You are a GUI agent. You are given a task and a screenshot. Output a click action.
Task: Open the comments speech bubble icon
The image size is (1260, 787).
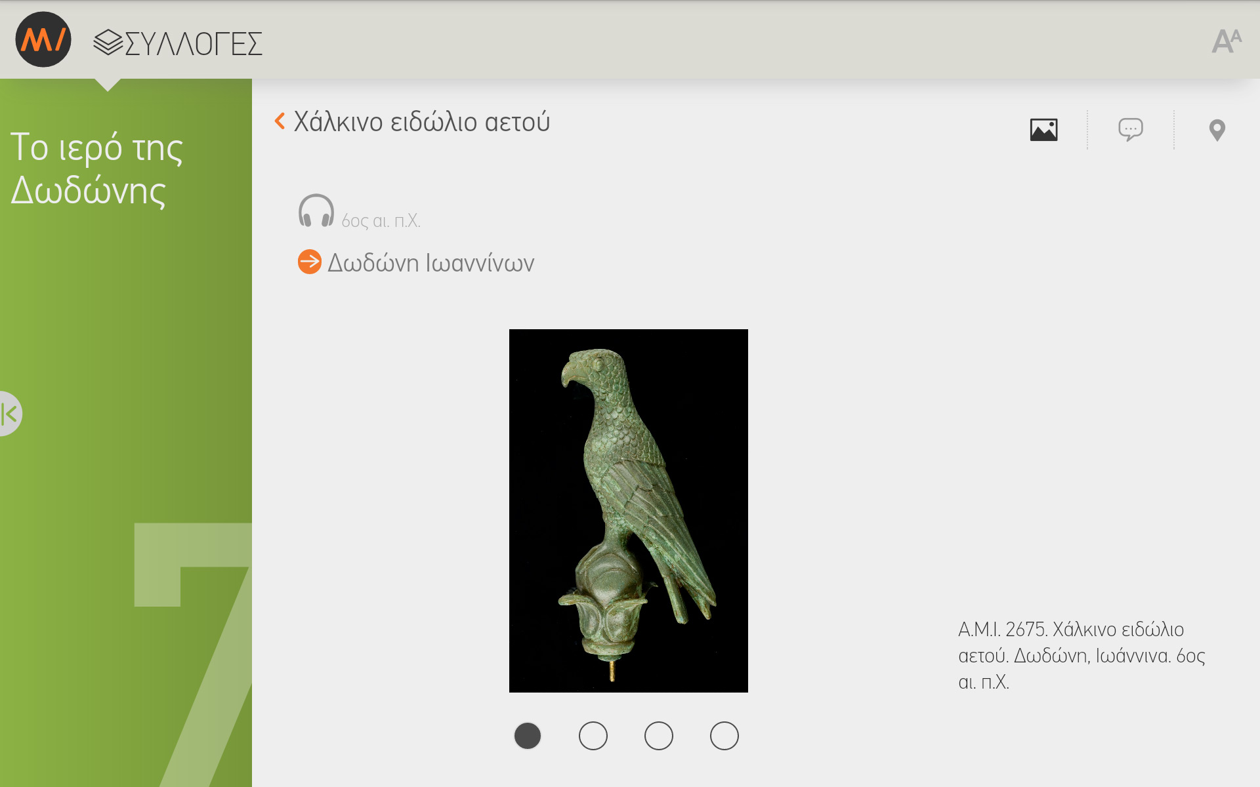[x=1130, y=130]
